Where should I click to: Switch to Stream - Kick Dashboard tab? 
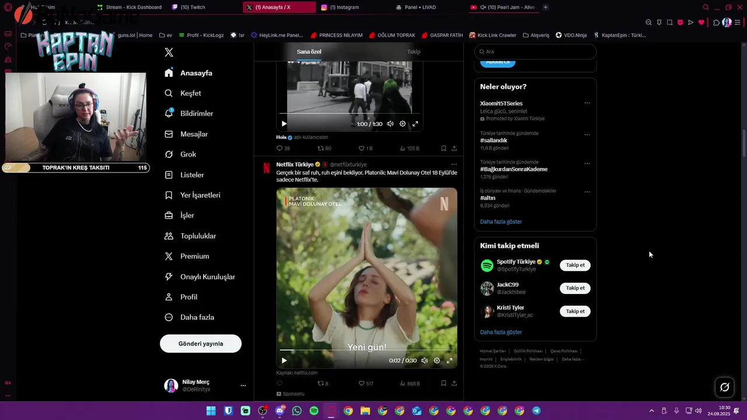(129, 7)
